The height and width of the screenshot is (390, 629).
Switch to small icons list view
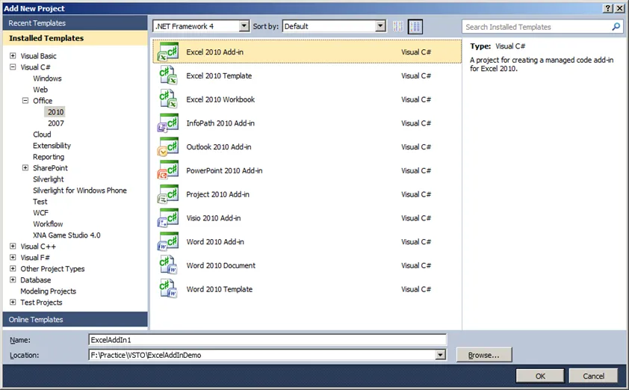[398, 26]
